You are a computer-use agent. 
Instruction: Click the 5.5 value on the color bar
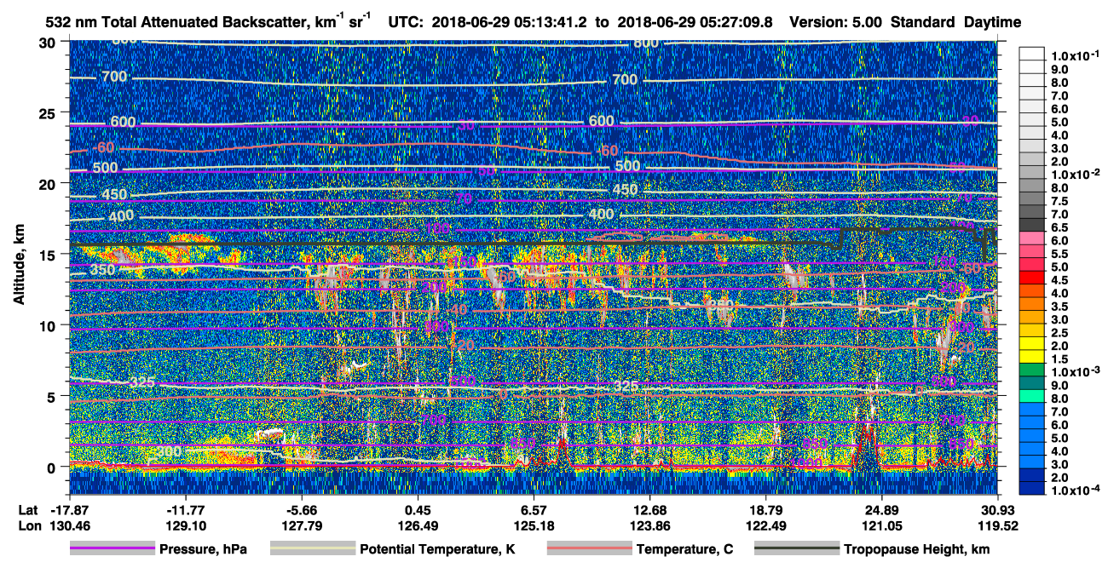pyautogui.click(x=1059, y=254)
